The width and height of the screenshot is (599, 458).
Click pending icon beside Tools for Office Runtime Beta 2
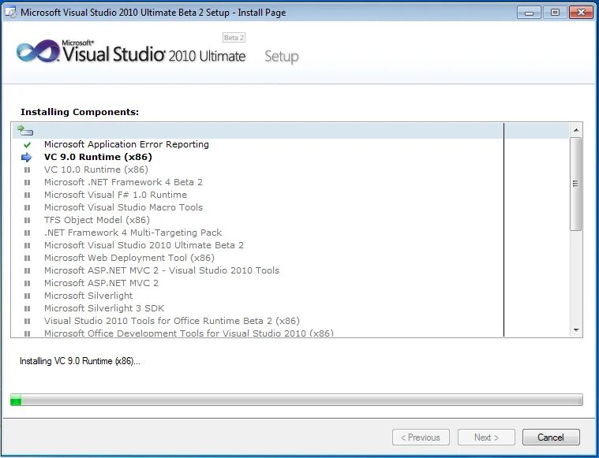click(27, 321)
